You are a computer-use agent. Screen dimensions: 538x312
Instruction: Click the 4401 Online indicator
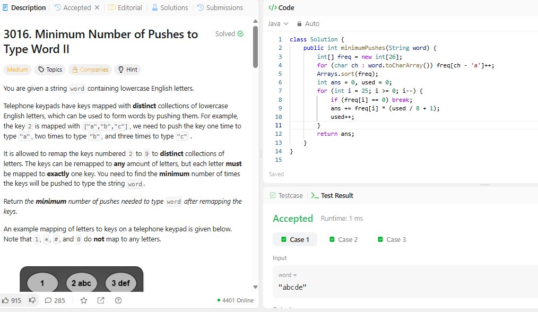pos(236,301)
